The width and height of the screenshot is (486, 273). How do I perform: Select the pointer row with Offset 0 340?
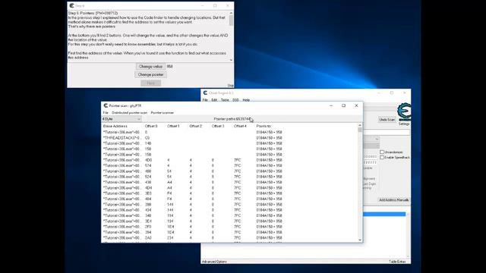click(229, 215)
